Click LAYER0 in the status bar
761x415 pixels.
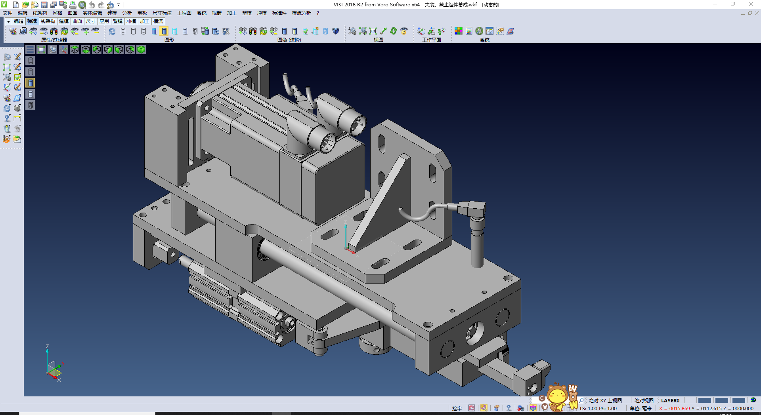tap(670, 400)
